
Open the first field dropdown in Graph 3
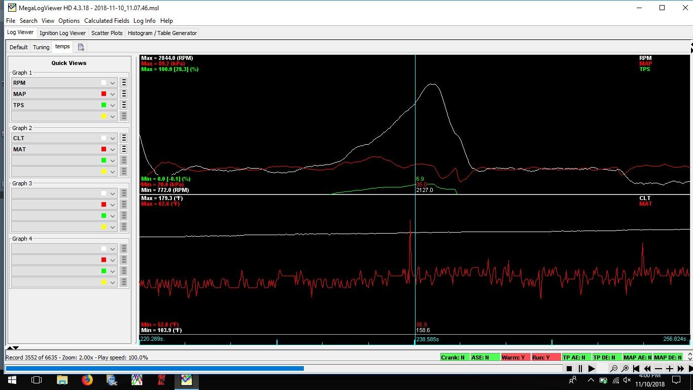coord(113,193)
